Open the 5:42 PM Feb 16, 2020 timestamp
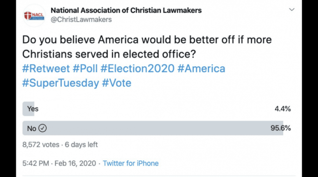Screen dimensions: 318x177 tap(59, 163)
